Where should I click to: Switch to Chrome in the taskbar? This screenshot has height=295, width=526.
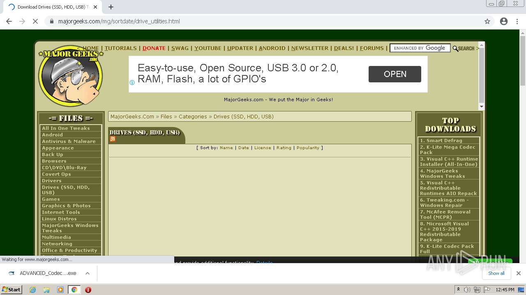(74, 290)
